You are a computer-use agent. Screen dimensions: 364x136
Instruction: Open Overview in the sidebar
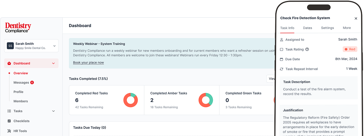tap(21, 73)
